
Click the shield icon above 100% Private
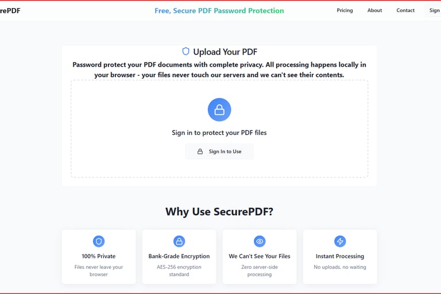[x=99, y=241]
